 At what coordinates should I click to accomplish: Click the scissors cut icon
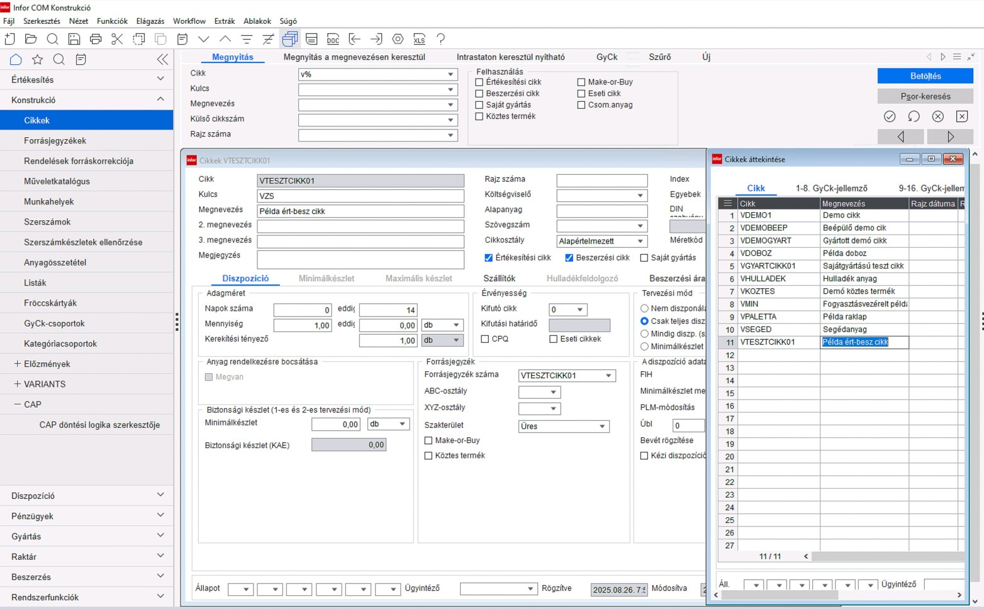[117, 39]
